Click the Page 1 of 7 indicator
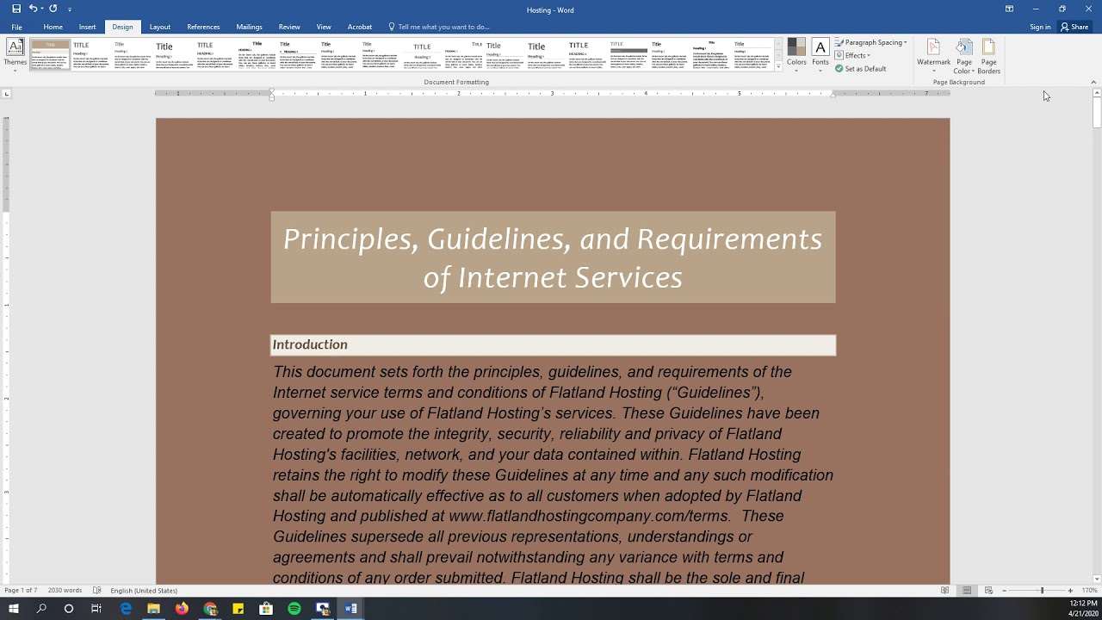The height and width of the screenshot is (620, 1102). [x=21, y=591]
